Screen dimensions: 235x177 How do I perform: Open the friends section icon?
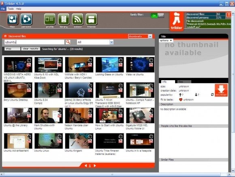point(91,19)
